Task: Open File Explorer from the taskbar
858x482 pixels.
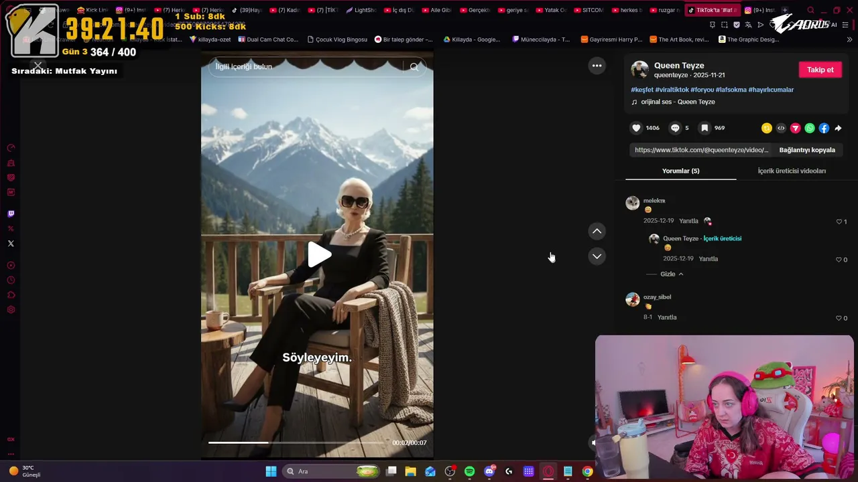Action: click(x=410, y=471)
